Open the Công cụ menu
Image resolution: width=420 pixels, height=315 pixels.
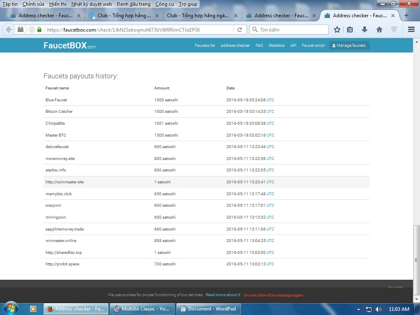coord(164,4)
